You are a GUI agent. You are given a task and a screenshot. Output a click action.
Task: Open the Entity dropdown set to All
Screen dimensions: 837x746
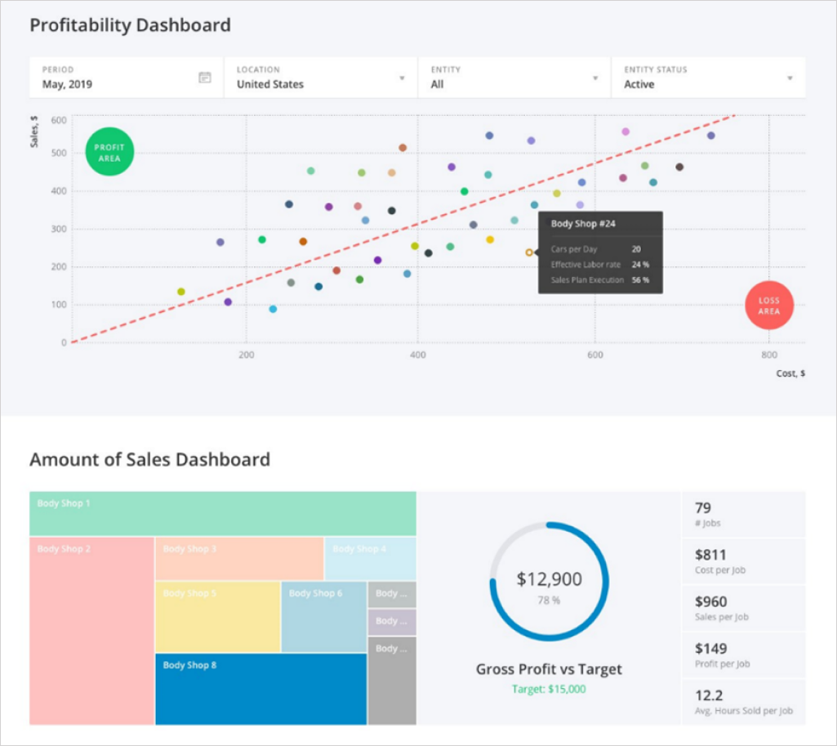pyautogui.click(x=514, y=78)
